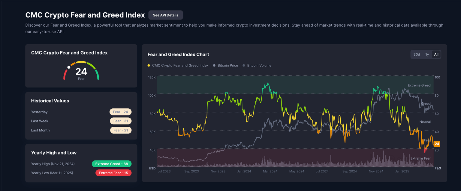Click the Fear - 31 Last Week badge
461x191 pixels.
pyautogui.click(x=121, y=121)
